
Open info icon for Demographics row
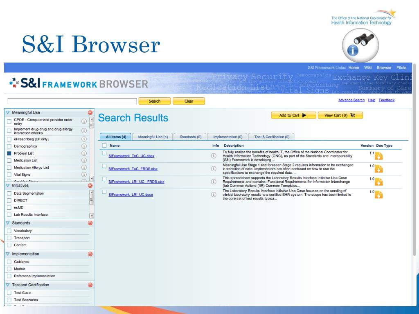[x=84, y=146]
